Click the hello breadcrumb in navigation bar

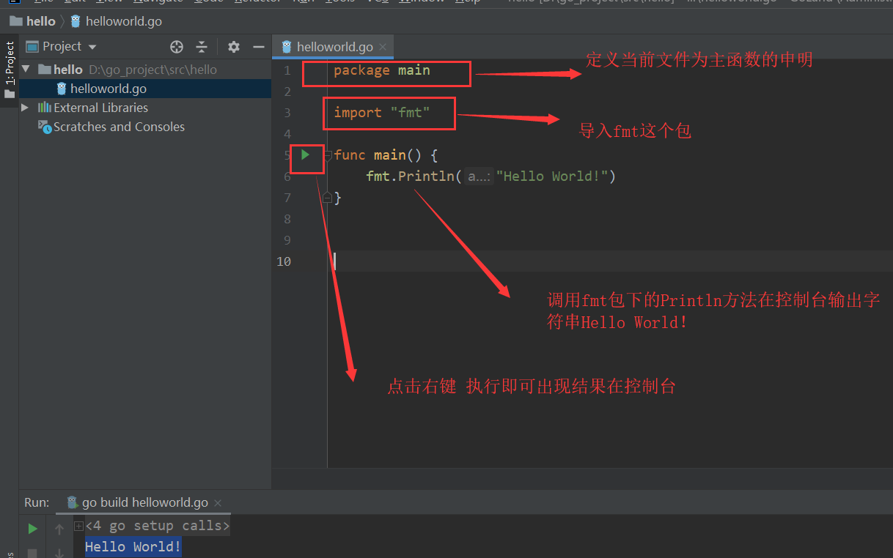coord(40,21)
